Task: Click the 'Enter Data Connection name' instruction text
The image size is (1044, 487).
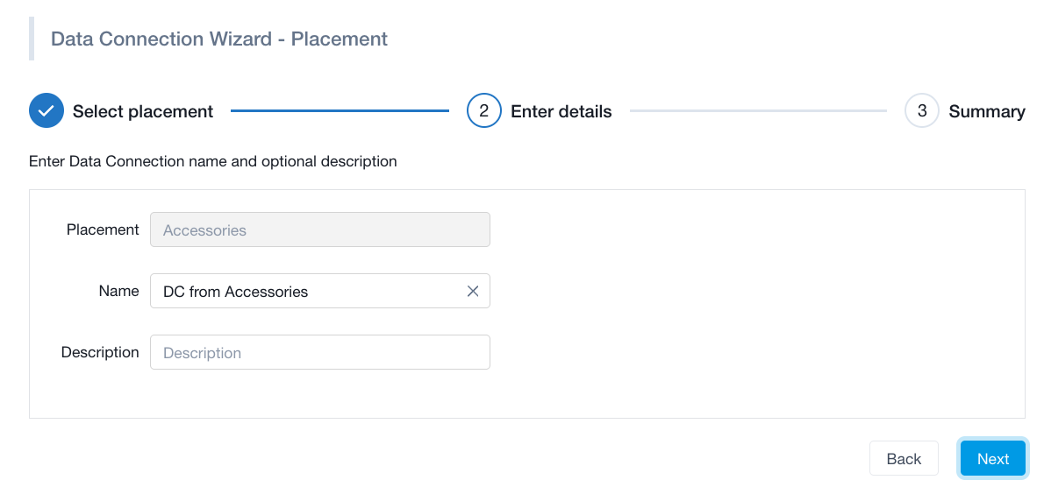Action: (213, 161)
